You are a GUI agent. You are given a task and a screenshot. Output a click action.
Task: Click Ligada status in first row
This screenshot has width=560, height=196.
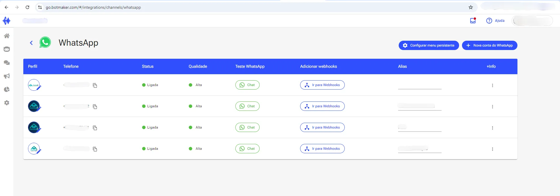(150, 85)
